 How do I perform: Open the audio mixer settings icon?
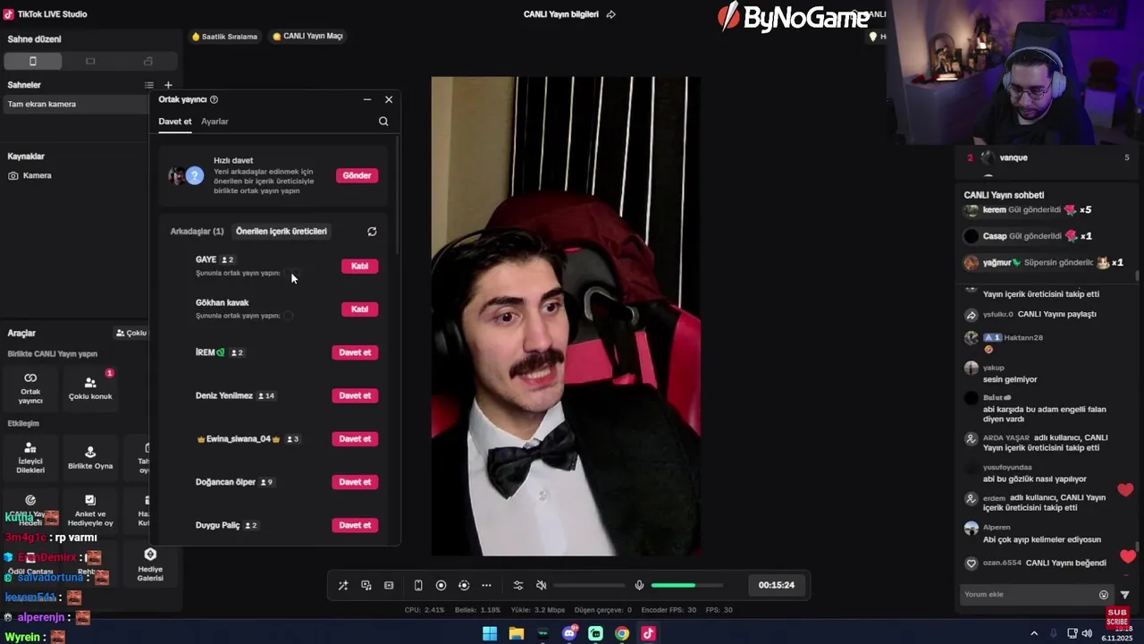click(x=518, y=586)
